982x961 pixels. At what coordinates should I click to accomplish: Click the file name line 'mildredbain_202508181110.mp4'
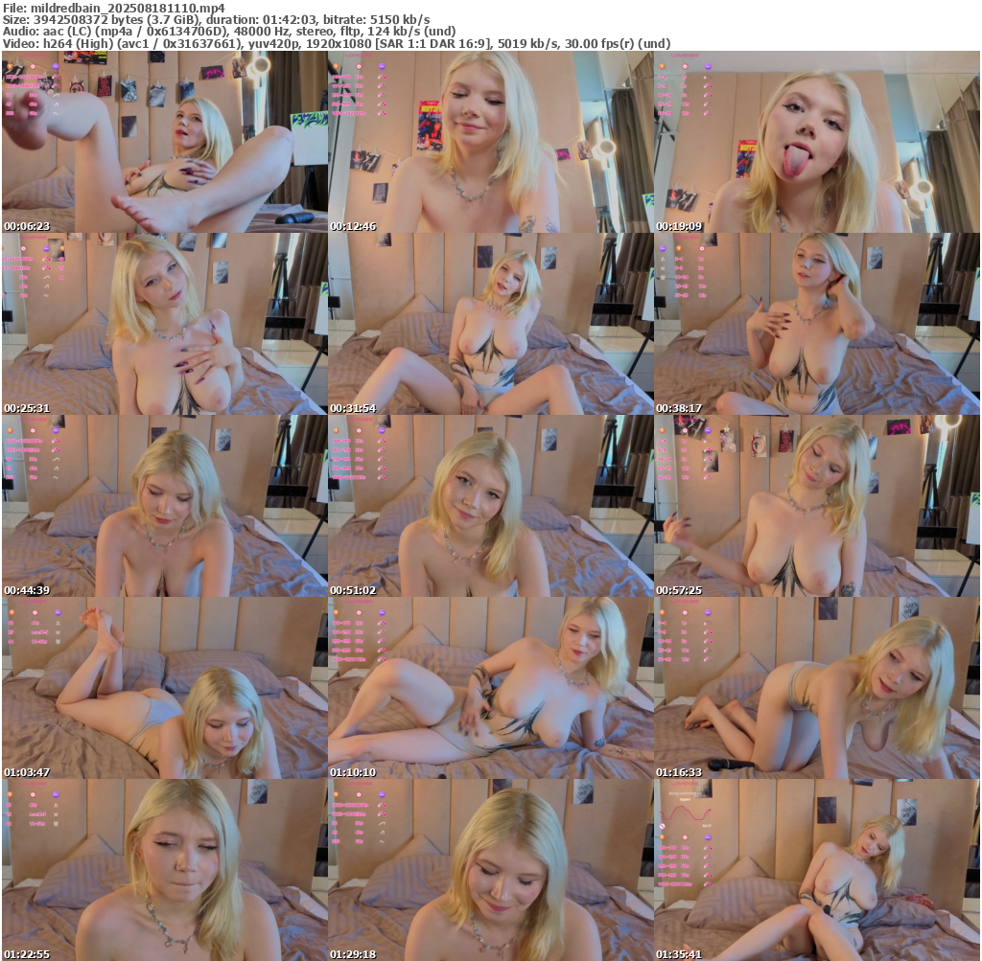(114, 8)
